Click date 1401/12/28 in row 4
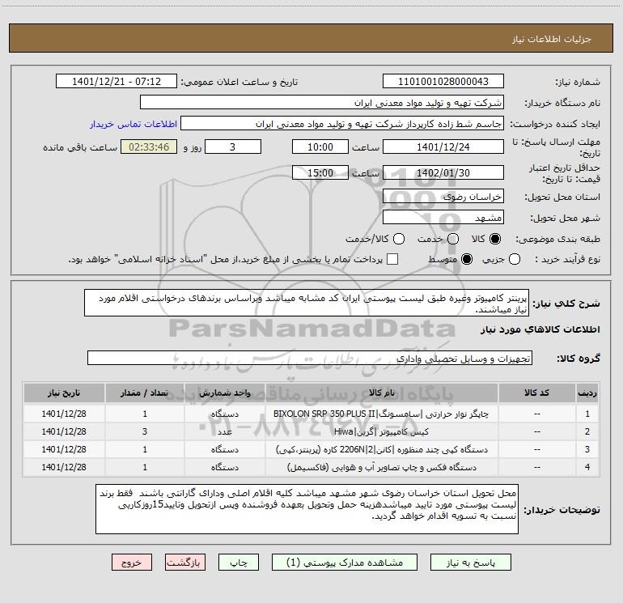 click(64, 468)
